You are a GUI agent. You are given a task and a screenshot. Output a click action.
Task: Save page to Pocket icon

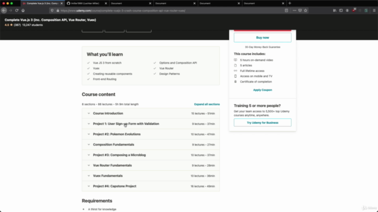tap(300, 11)
